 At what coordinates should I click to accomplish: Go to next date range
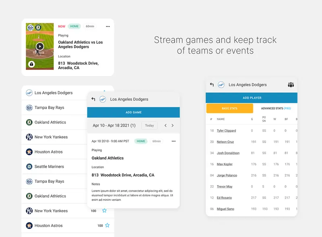pyautogui.click(x=173, y=126)
